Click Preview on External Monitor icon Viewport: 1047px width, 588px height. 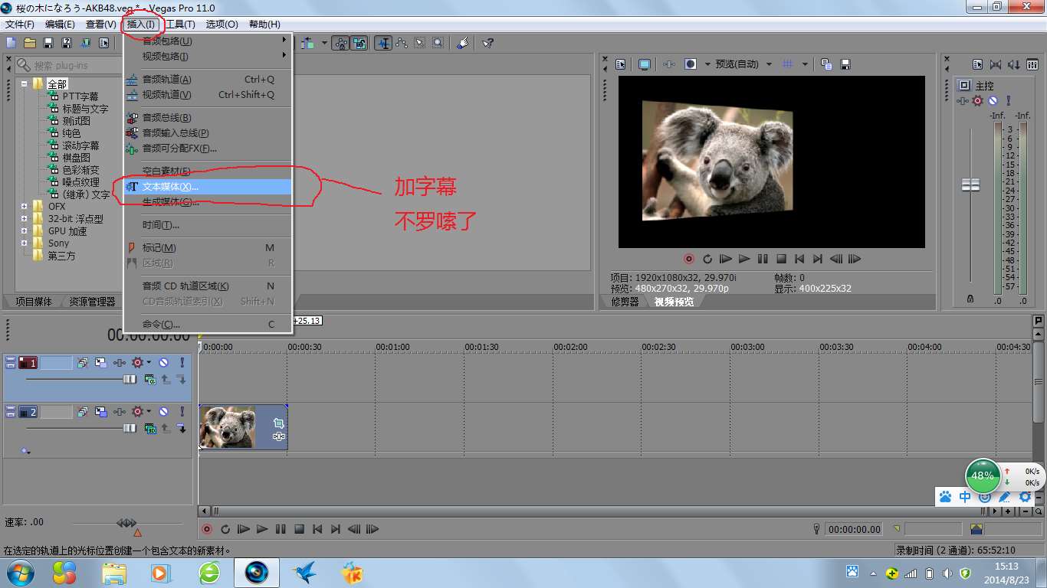pos(645,64)
